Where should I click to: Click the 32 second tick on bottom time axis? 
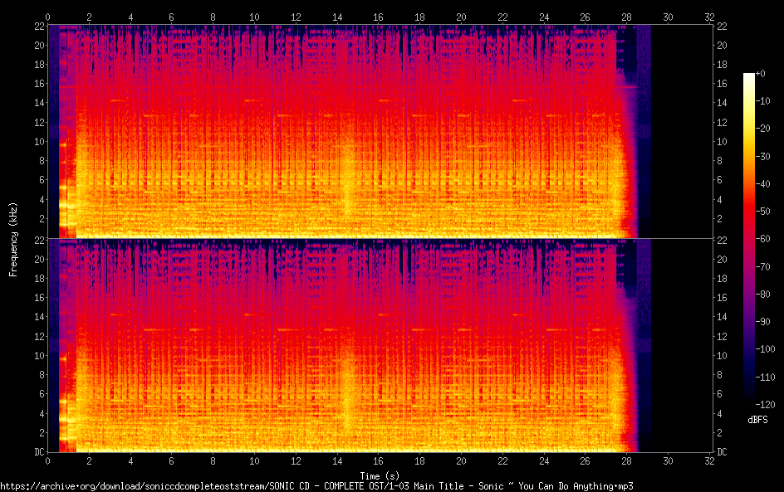click(709, 461)
